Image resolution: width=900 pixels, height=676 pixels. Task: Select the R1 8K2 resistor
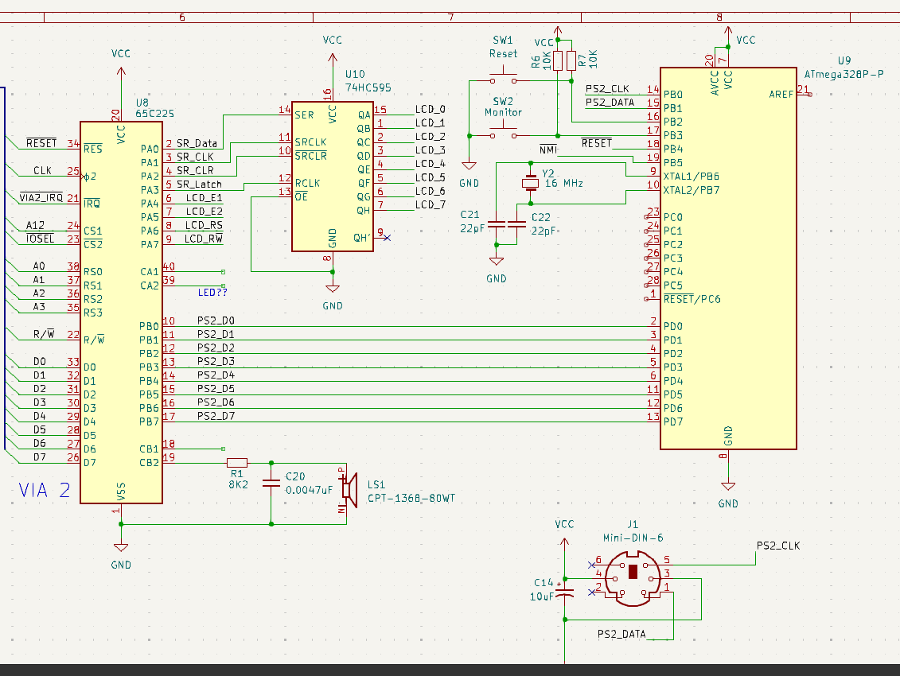237,462
